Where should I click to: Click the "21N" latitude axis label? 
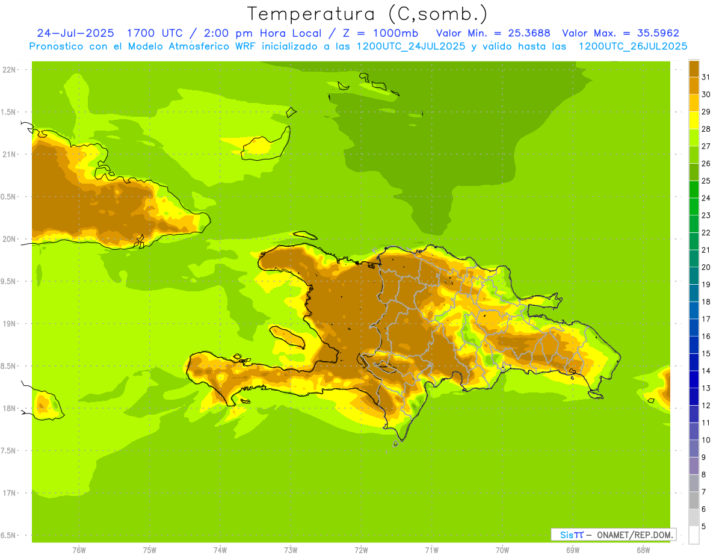[x=10, y=155]
